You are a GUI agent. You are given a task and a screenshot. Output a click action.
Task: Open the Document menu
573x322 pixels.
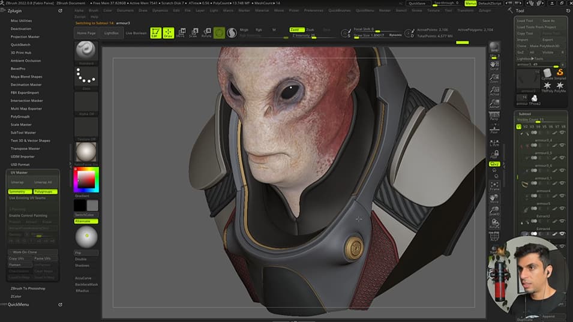125,11
